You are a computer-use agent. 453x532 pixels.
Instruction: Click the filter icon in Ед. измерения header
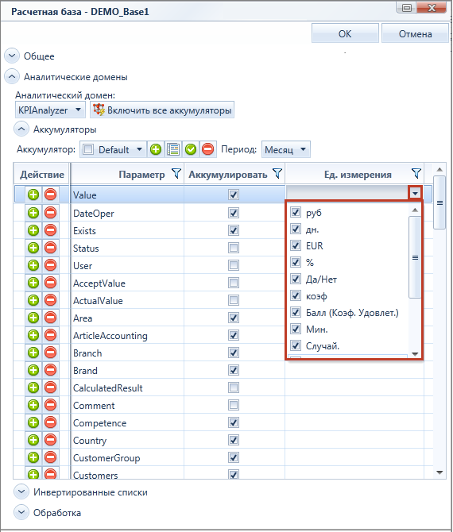(x=416, y=174)
